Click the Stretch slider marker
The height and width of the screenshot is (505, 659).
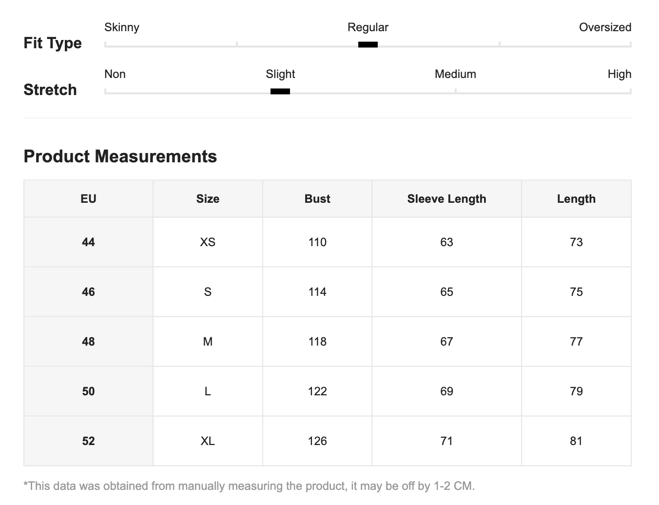click(x=280, y=91)
